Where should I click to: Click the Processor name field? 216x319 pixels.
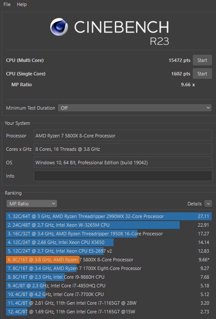(123, 136)
